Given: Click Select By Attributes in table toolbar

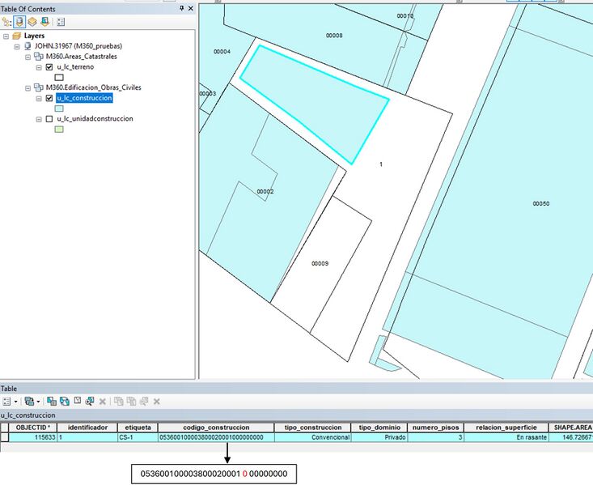Looking at the screenshot, I should pyautogui.click(x=52, y=402).
